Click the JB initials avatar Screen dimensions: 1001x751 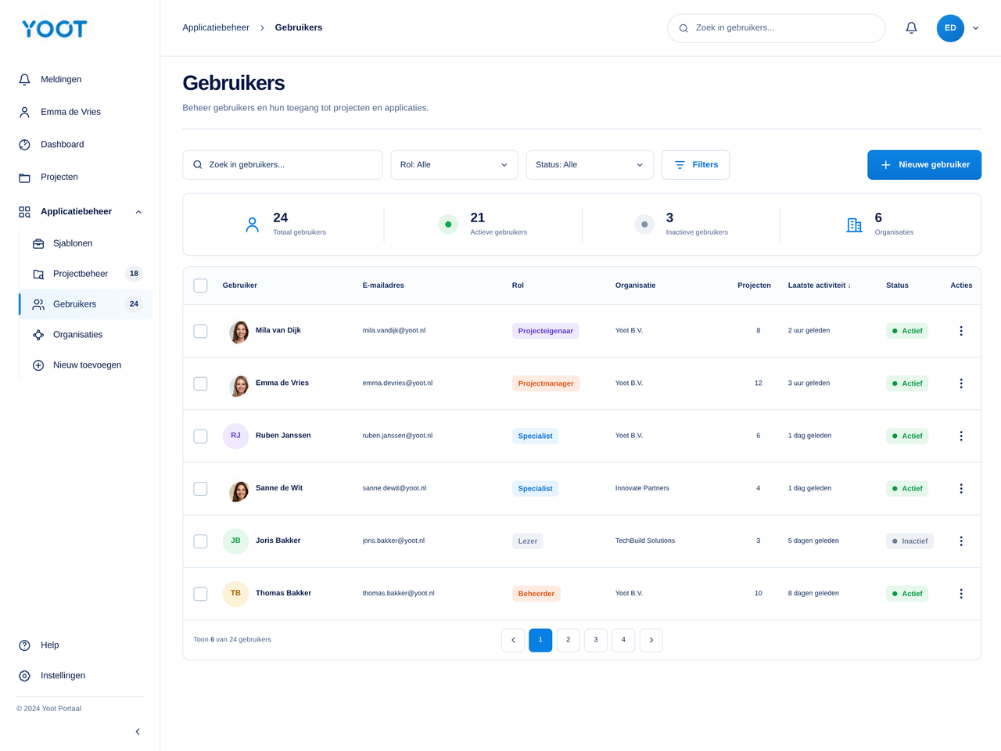[235, 541]
